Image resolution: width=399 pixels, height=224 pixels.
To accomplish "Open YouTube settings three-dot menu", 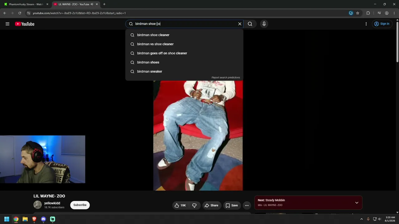I will click(366, 24).
